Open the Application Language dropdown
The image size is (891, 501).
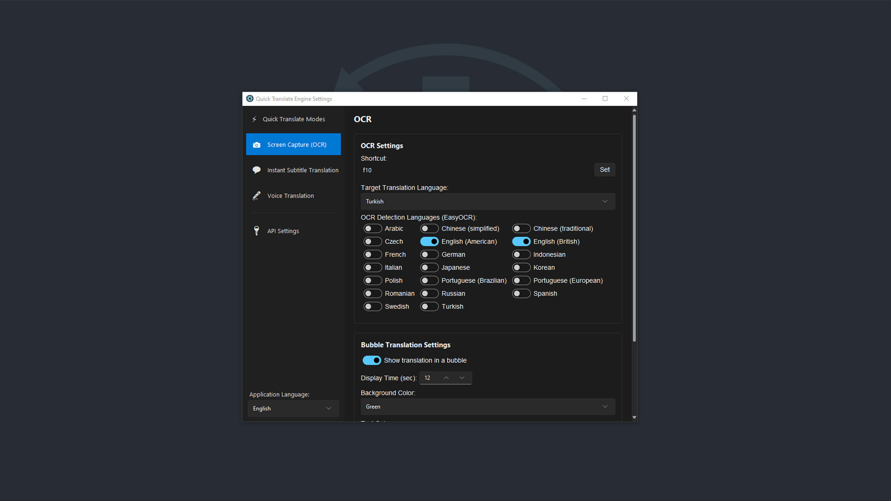coord(293,408)
